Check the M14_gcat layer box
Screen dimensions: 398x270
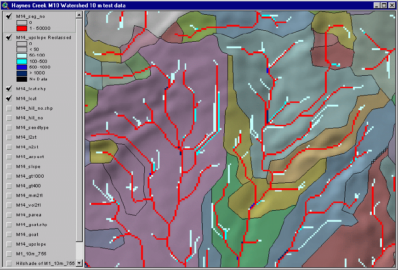click(x=9, y=235)
